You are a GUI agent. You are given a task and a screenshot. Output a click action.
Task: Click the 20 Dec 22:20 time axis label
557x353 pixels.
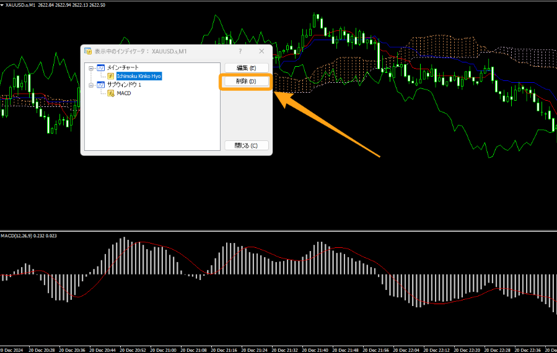coord(467,350)
